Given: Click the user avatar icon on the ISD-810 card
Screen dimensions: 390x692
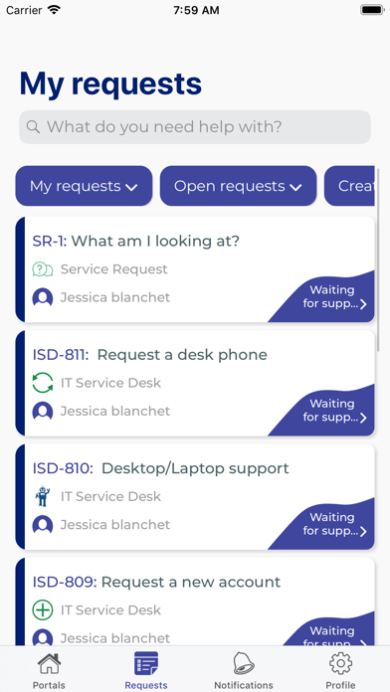Looking at the screenshot, I should 43,525.
